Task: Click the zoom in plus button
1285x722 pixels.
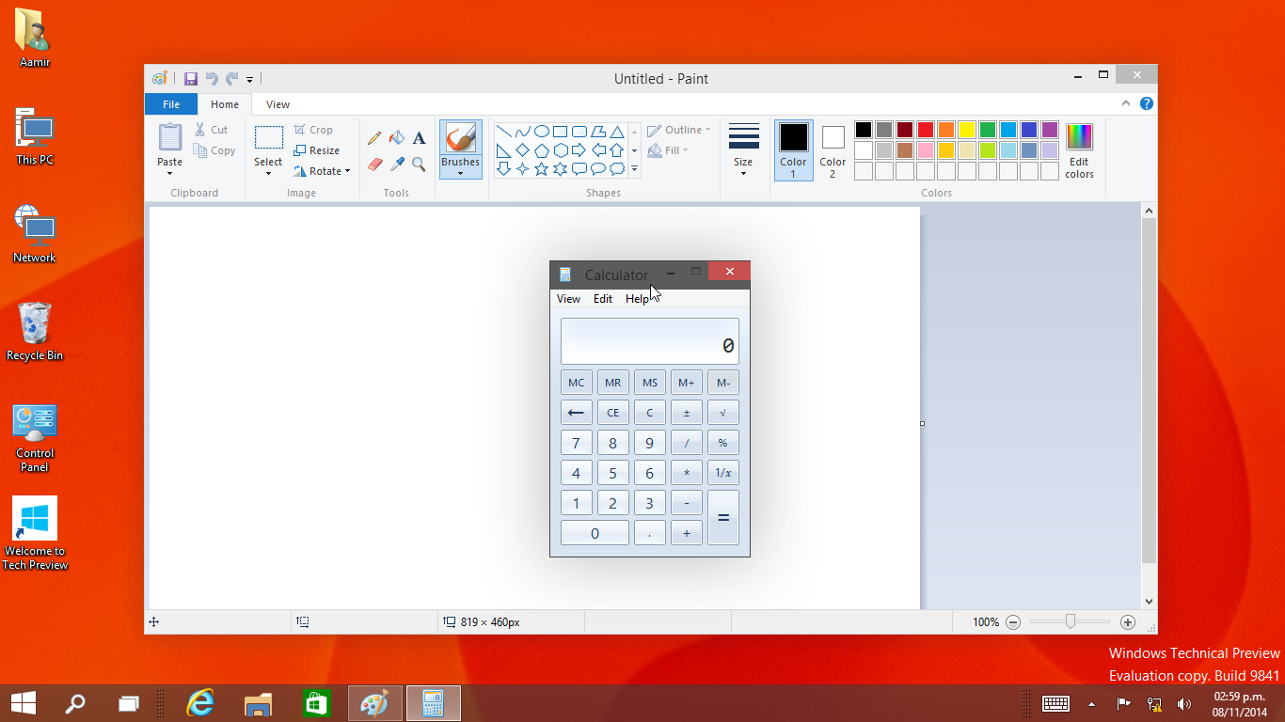Action: [1128, 622]
